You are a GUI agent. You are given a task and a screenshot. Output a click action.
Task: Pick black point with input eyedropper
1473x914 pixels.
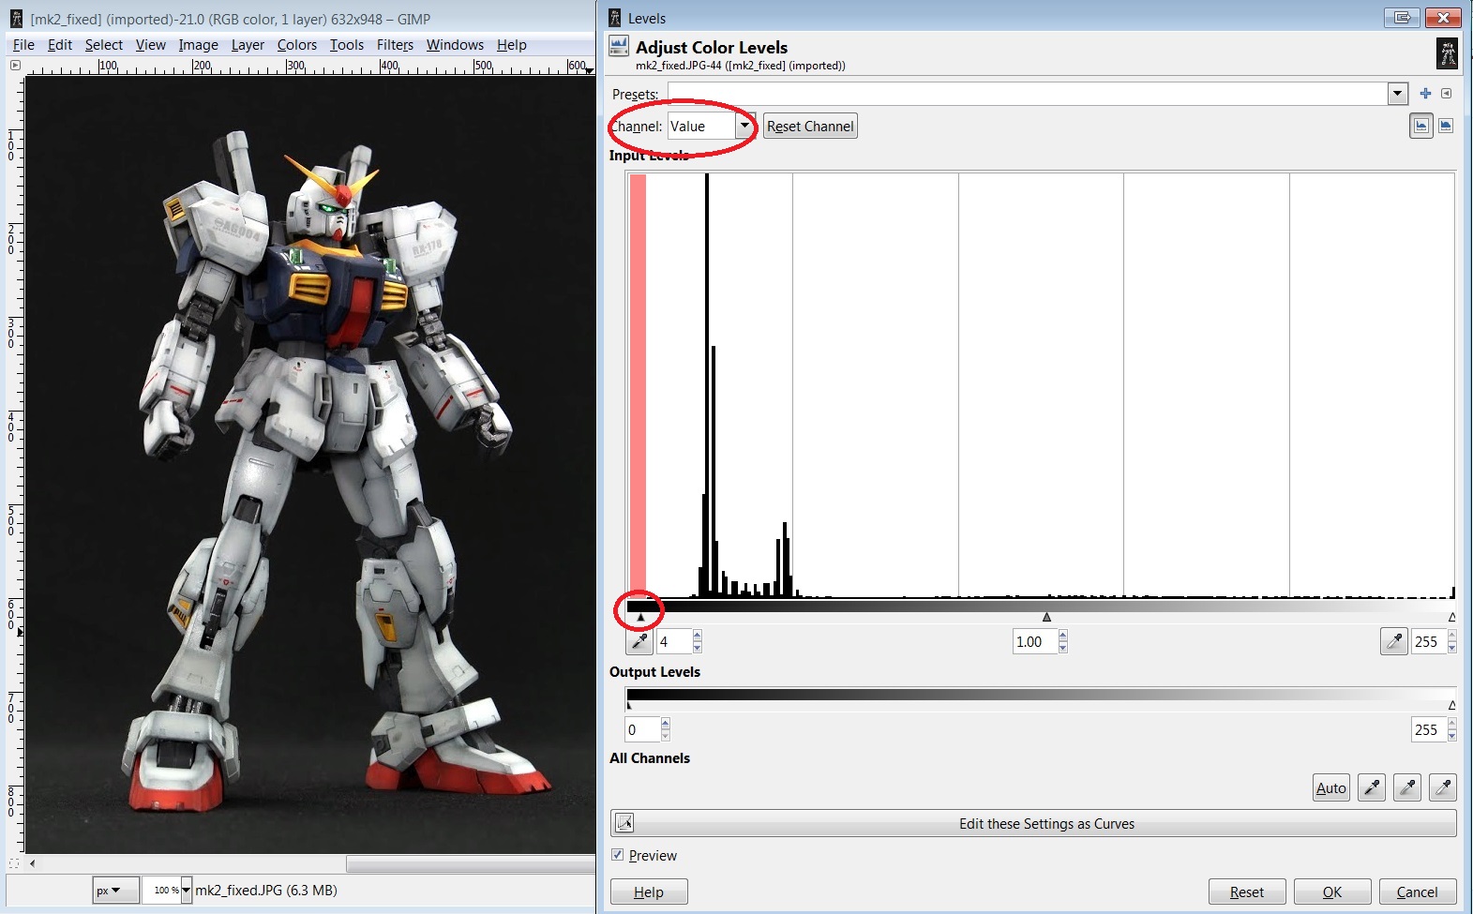click(x=639, y=641)
